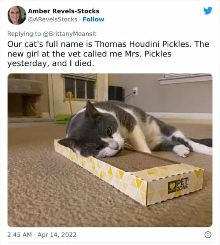Viewport: 220px width, 245px height.
Task: Click the cat's white paw in the photo
Action: click(181, 151)
